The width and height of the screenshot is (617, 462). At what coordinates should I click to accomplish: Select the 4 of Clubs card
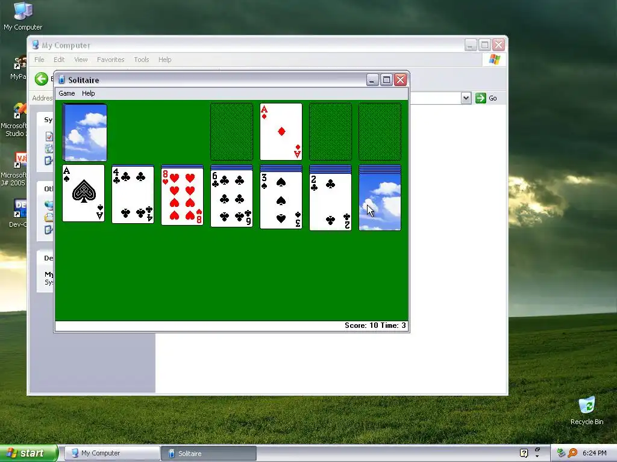[x=133, y=194]
